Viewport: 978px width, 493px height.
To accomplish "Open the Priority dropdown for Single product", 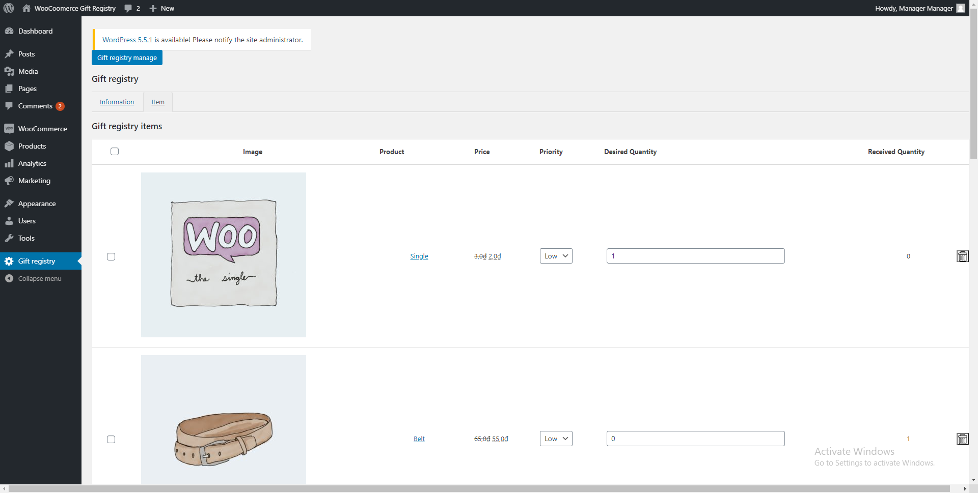I will point(556,256).
